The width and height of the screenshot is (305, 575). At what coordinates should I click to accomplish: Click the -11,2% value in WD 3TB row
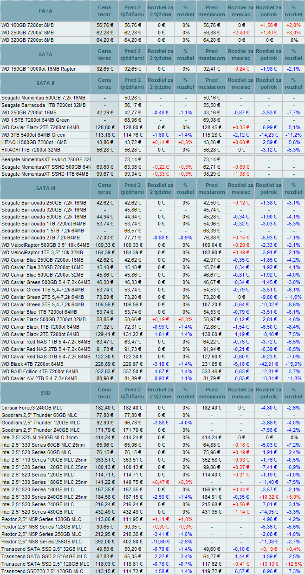coord(293,135)
